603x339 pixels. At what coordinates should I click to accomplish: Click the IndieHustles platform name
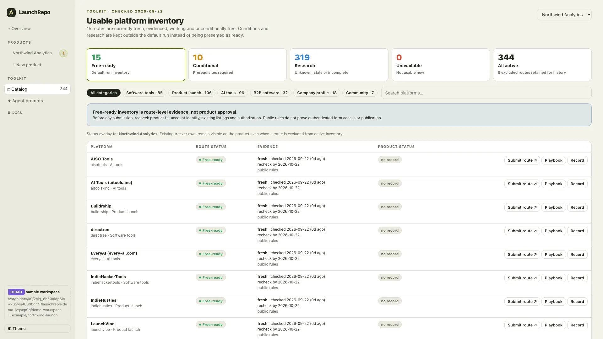tap(103, 300)
